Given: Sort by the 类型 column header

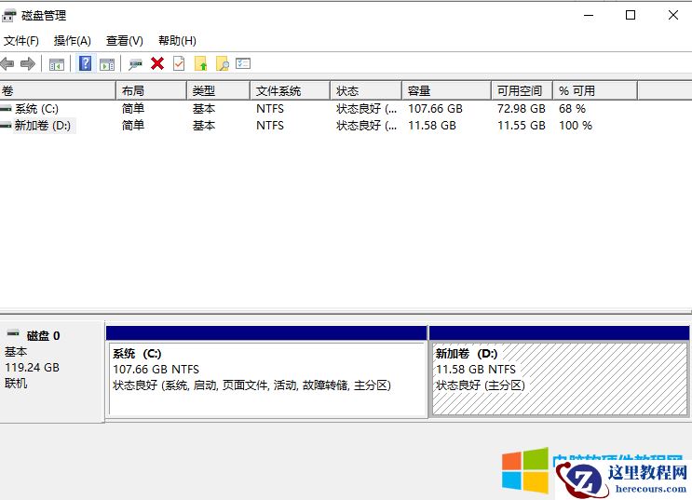Looking at the screenshot, I should click(219, 91).
